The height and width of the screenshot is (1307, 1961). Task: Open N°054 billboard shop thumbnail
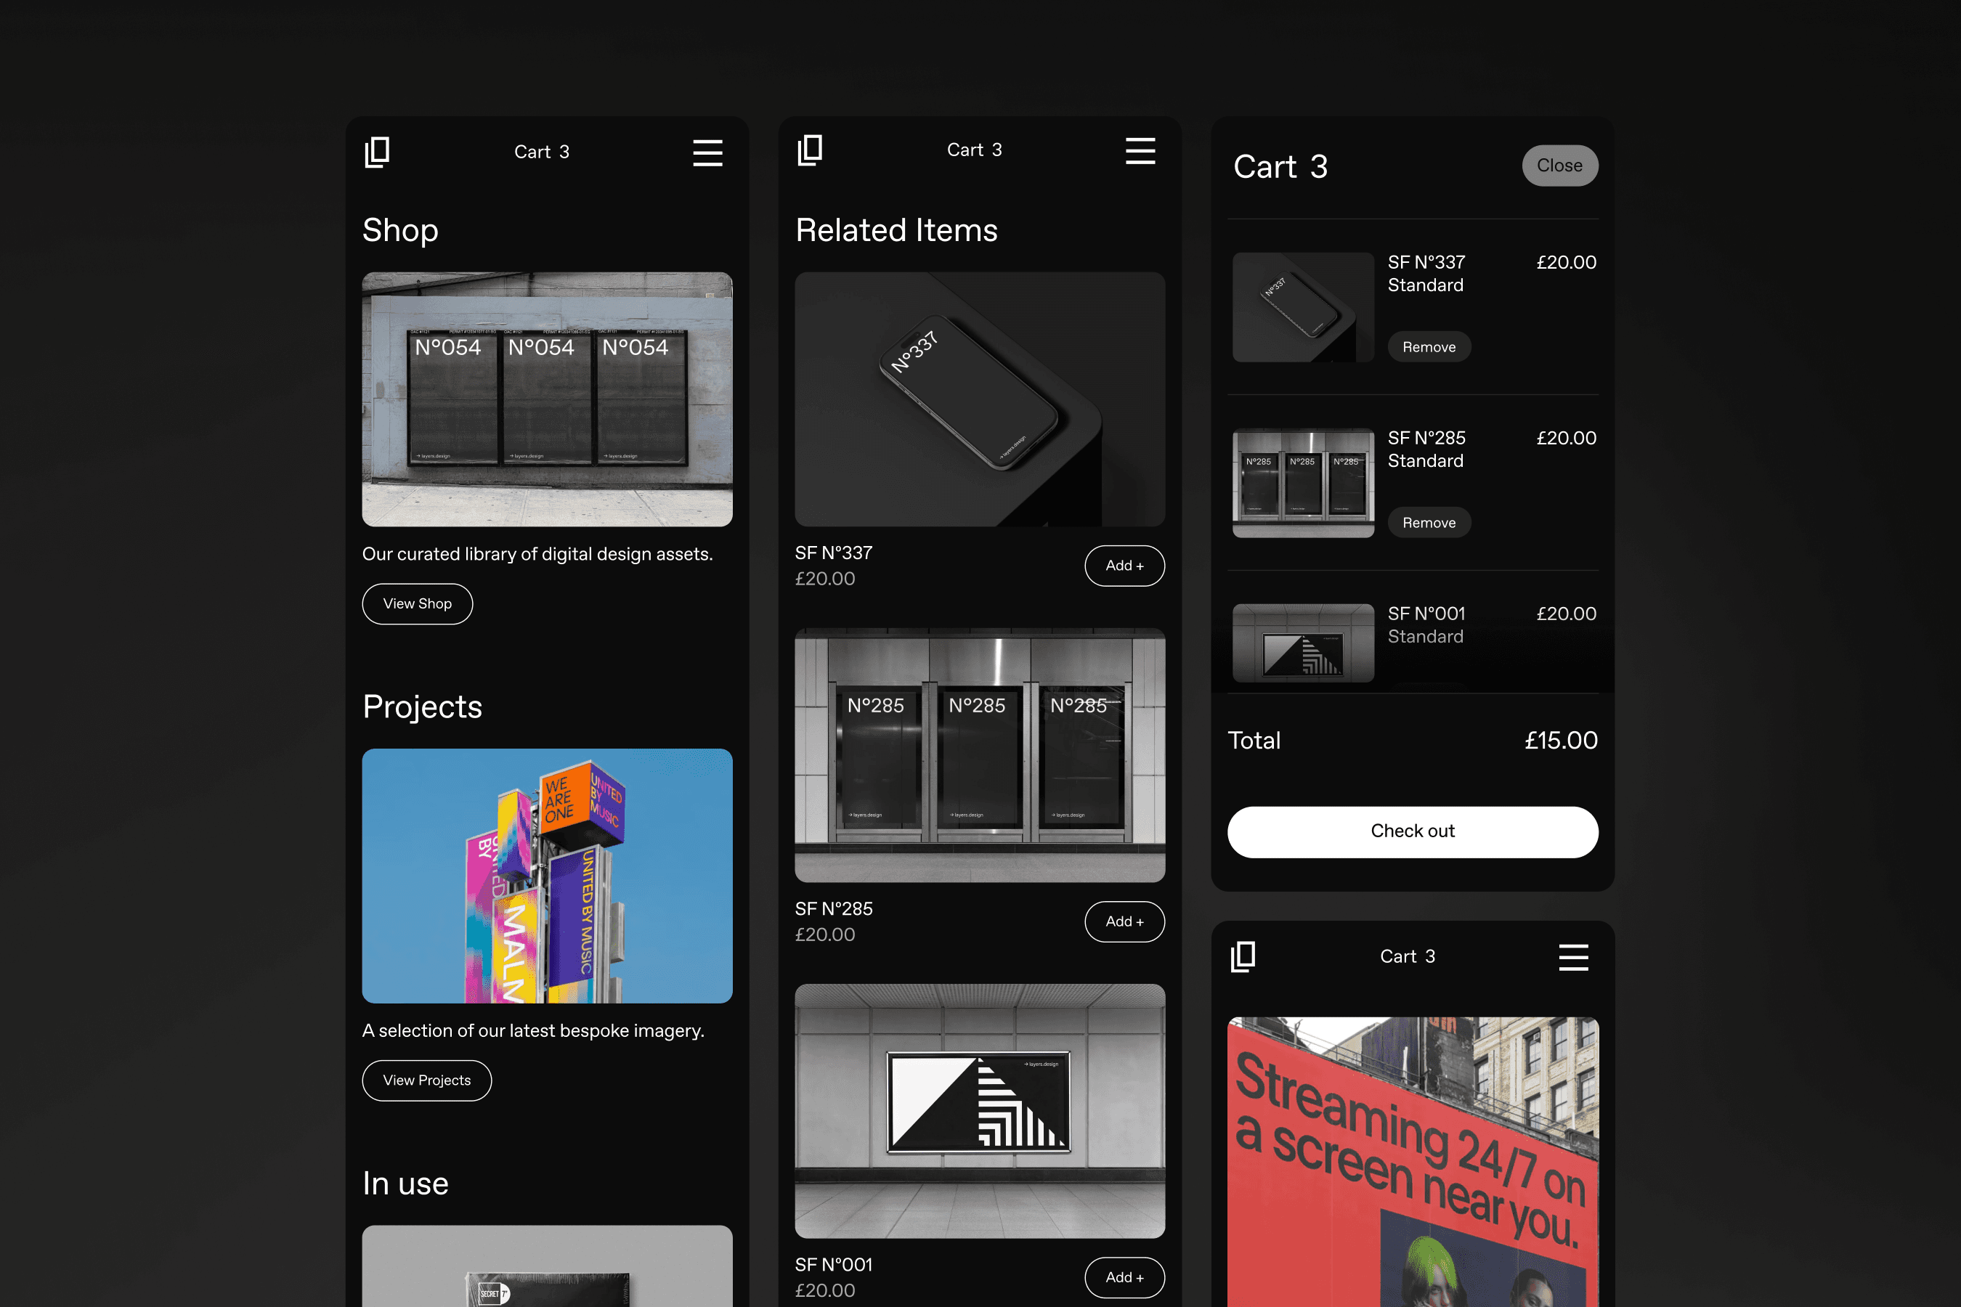tap(547, 399)
